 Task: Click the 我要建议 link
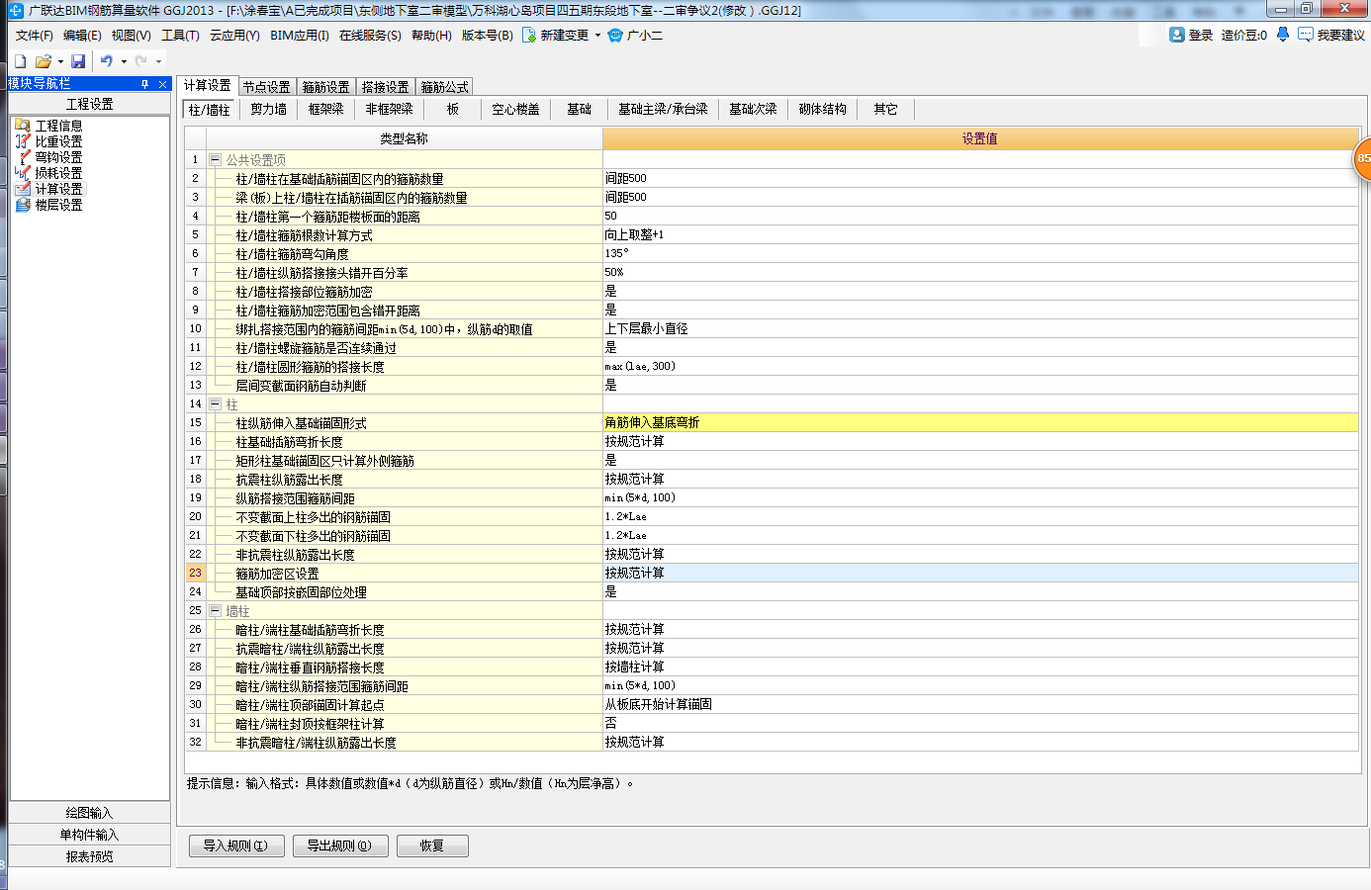tap(1341, 35)
